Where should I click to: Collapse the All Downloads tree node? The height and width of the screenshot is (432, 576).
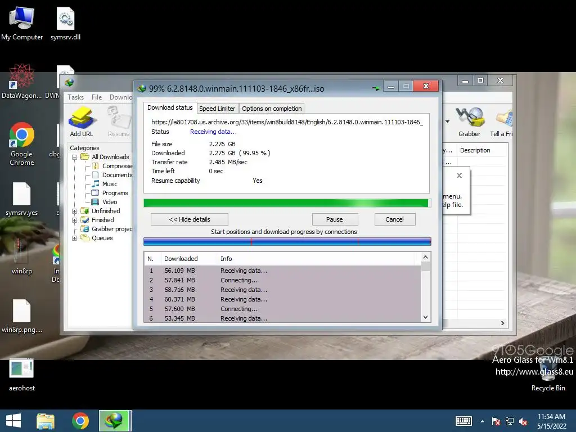pyautogui.click(x=75, y=157)
